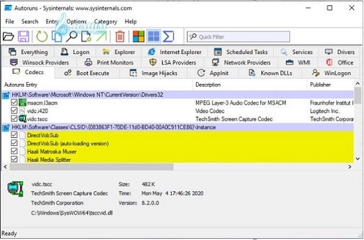Click the vertical scrollbar down arrow
The image size is (364, 240).
click(x=357, y=159)
